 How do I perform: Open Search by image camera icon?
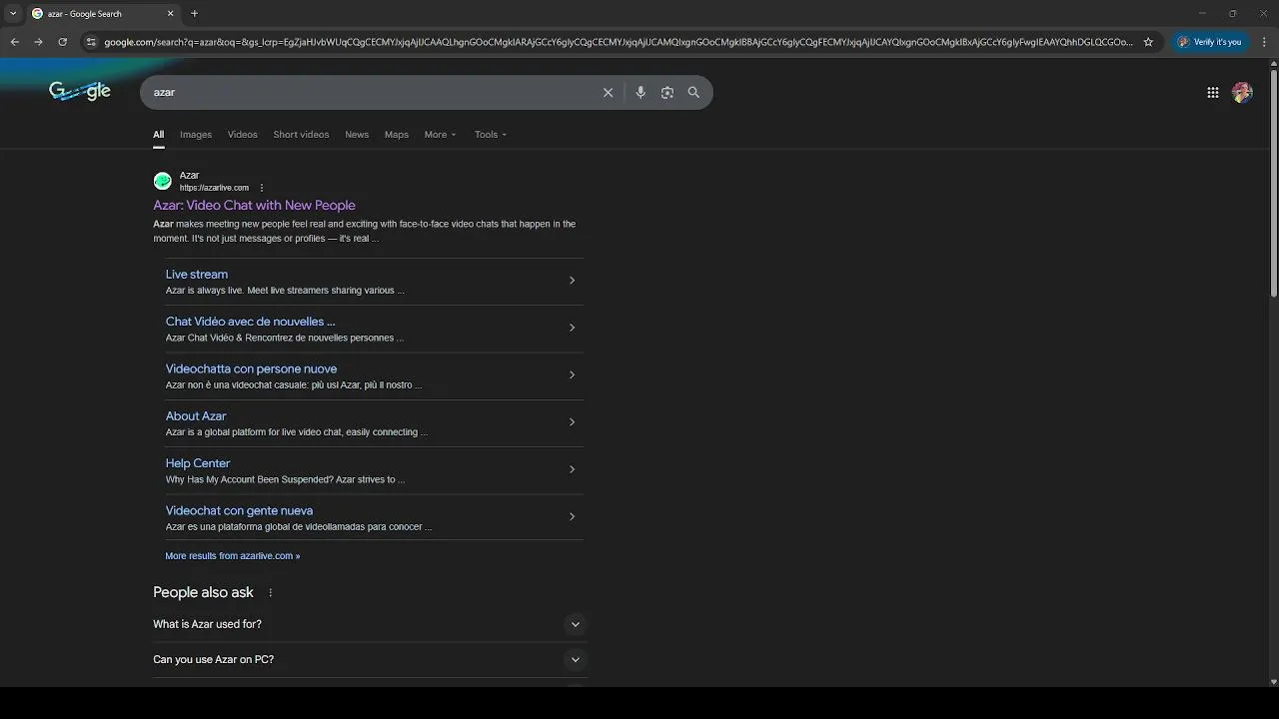(x=666, y=93)
